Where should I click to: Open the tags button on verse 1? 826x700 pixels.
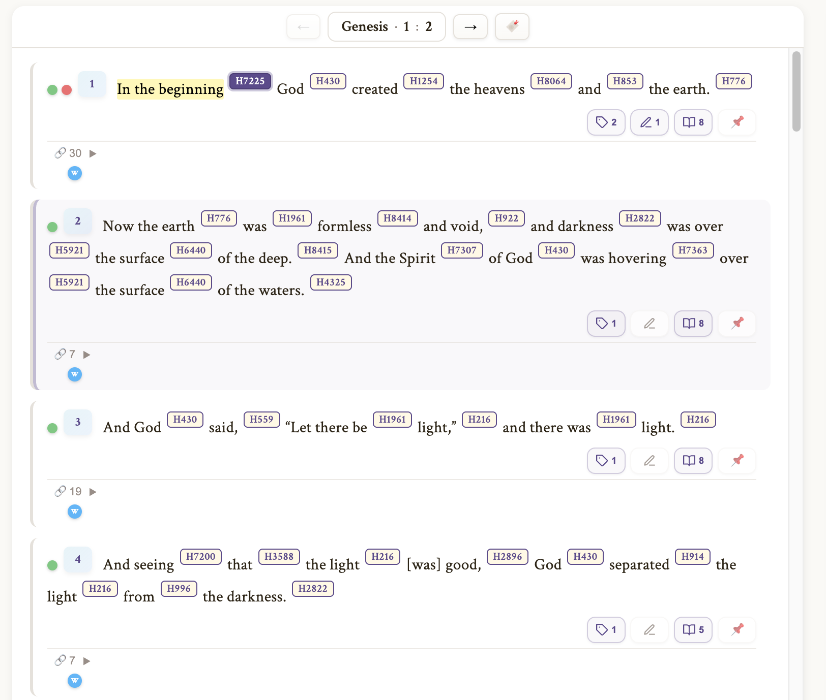(606, 122)
